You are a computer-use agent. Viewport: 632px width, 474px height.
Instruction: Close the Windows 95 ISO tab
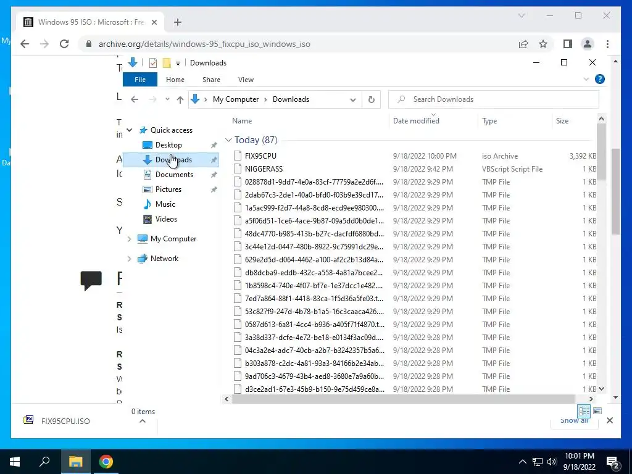[x=154, y=22]
